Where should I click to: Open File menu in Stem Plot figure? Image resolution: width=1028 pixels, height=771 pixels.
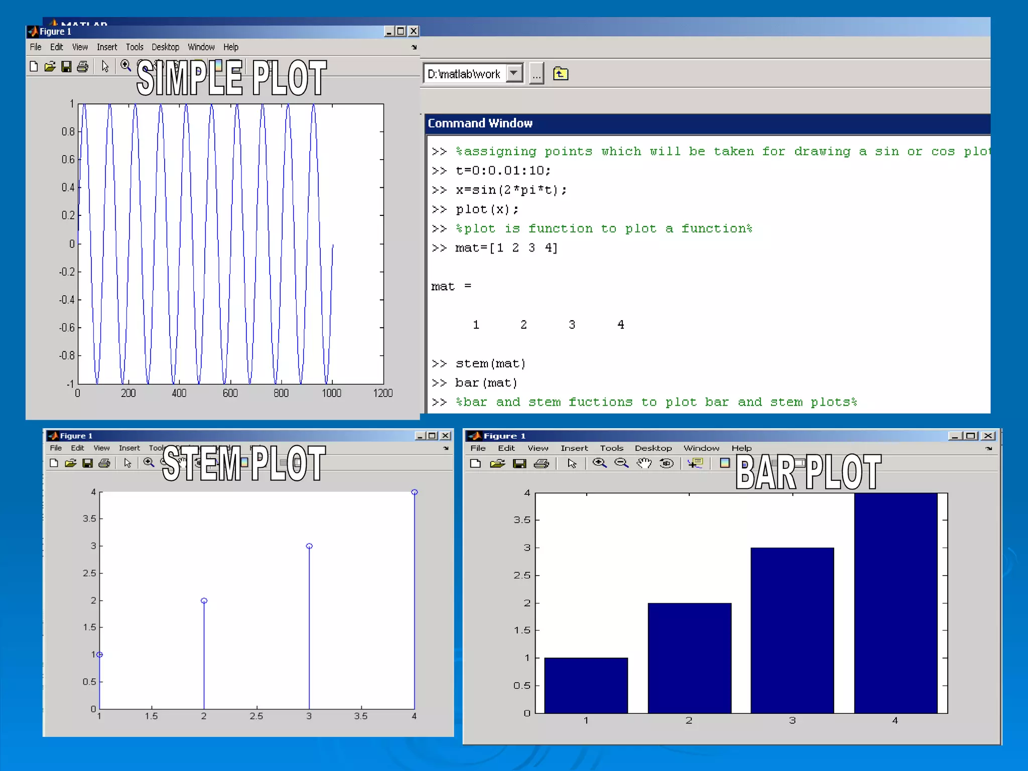pos(56,448)
